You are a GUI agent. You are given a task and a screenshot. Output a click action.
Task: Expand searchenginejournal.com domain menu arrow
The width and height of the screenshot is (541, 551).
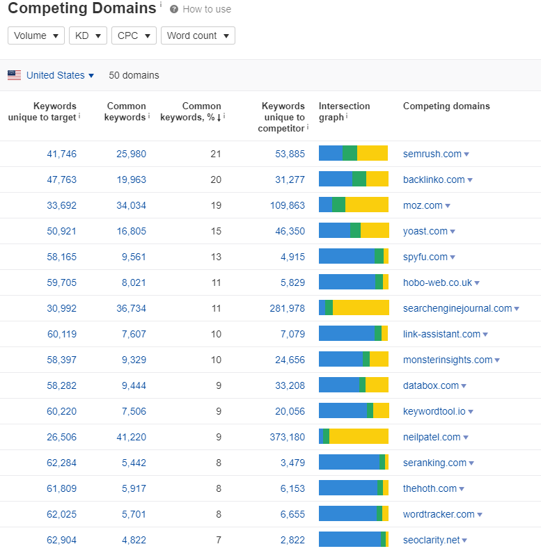coord(517,308)
